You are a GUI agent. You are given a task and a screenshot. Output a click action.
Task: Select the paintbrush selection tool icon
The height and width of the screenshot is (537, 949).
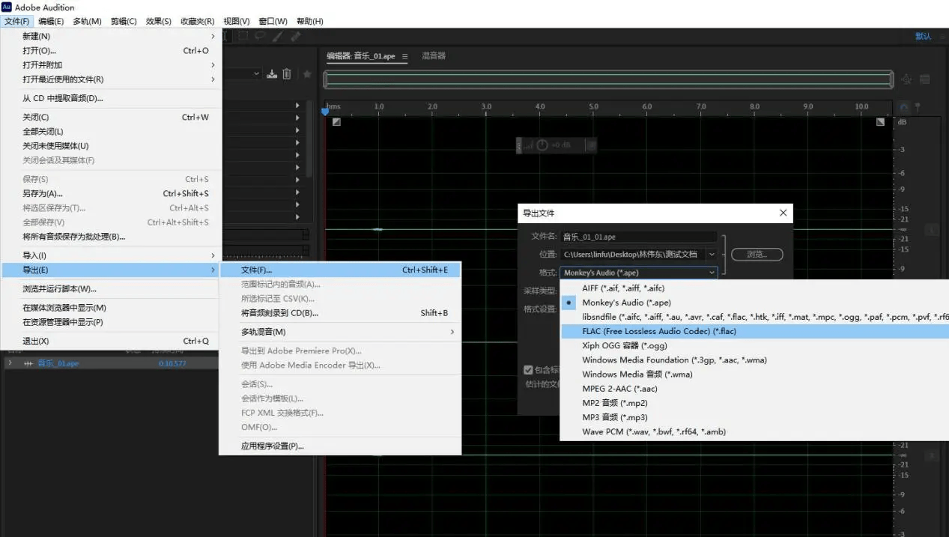point(278,35)
